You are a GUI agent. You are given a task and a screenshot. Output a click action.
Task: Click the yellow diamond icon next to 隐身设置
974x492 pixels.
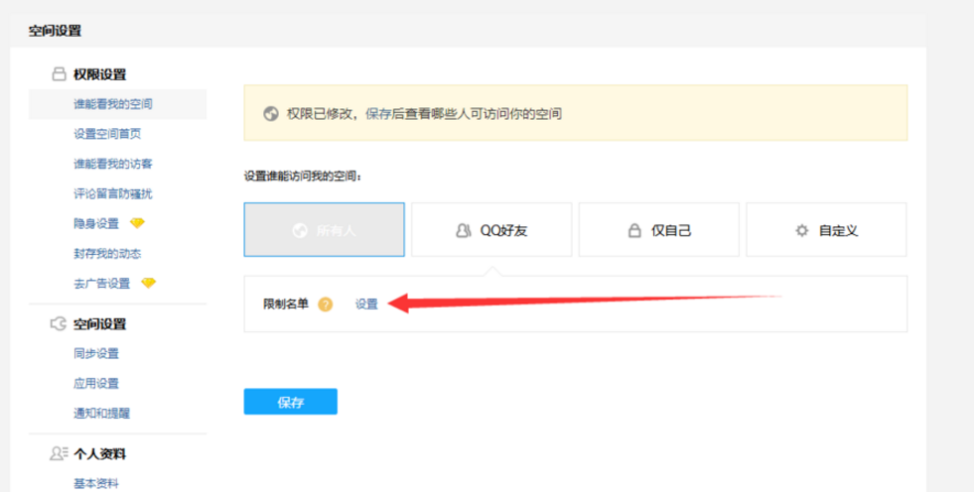[x=137, y=223]
